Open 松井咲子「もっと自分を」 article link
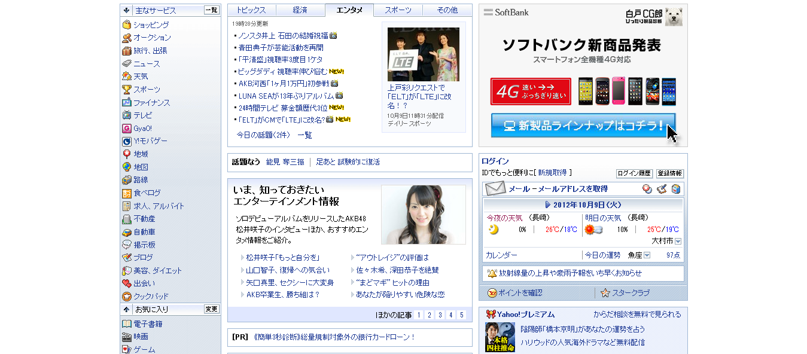Image resolution: width=807 pixels, height=354 pixels. [283, 257]
